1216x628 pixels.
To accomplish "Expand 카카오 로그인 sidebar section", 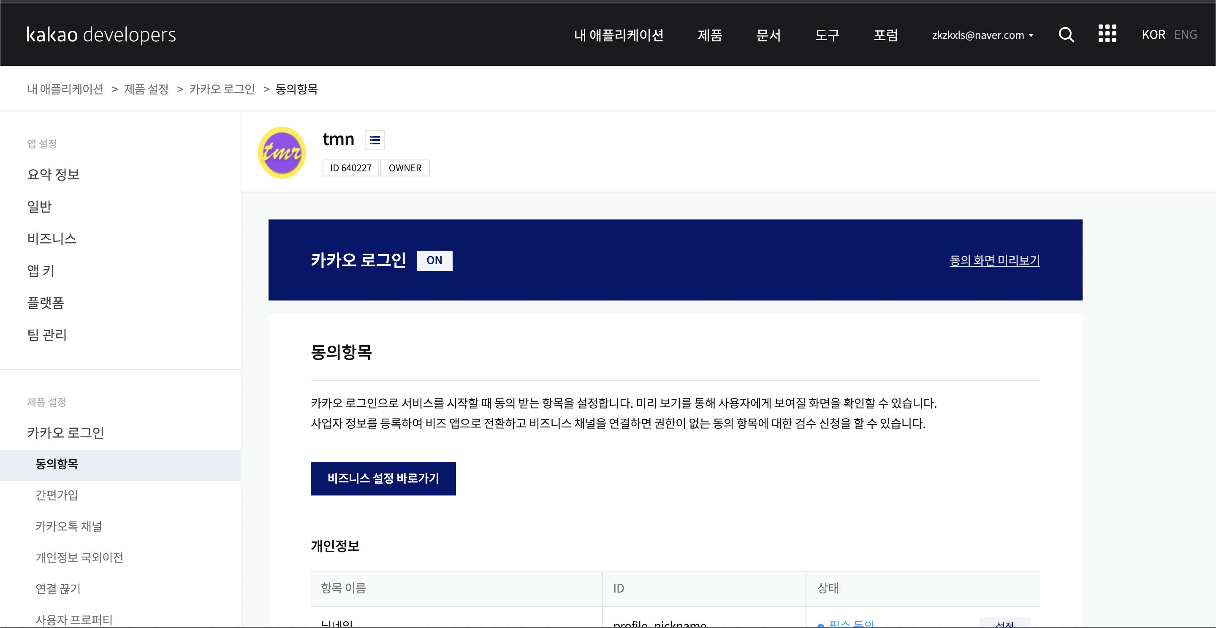I will pyautogui.click(x=65, y=432).
